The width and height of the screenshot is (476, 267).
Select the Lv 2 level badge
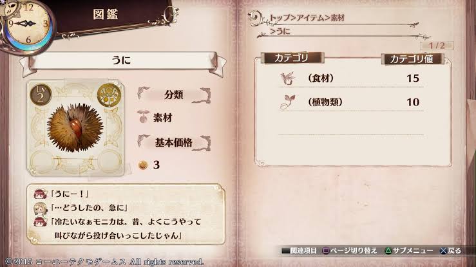[41, 95]
